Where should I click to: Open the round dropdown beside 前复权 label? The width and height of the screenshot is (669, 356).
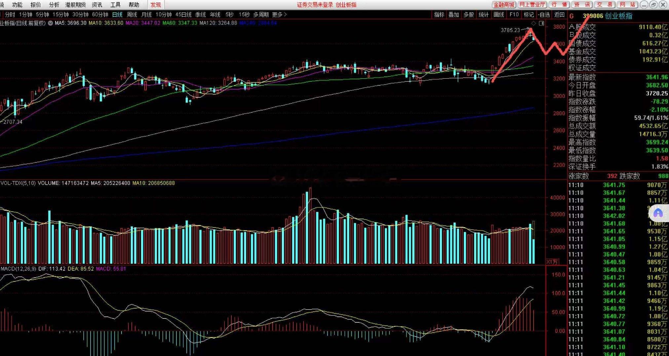(x=50, y=23)
